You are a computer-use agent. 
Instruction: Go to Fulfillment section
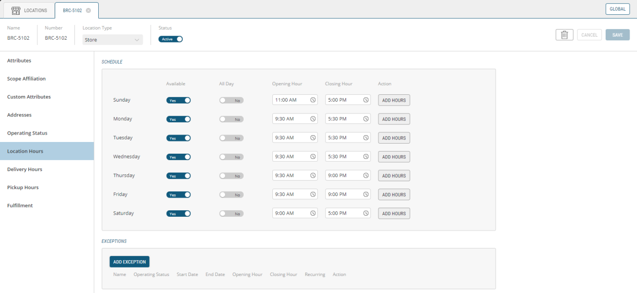pyautogui.click(x=20, y=206)
